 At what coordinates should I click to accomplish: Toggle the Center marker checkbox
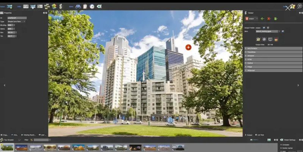(x=281, y=148)
